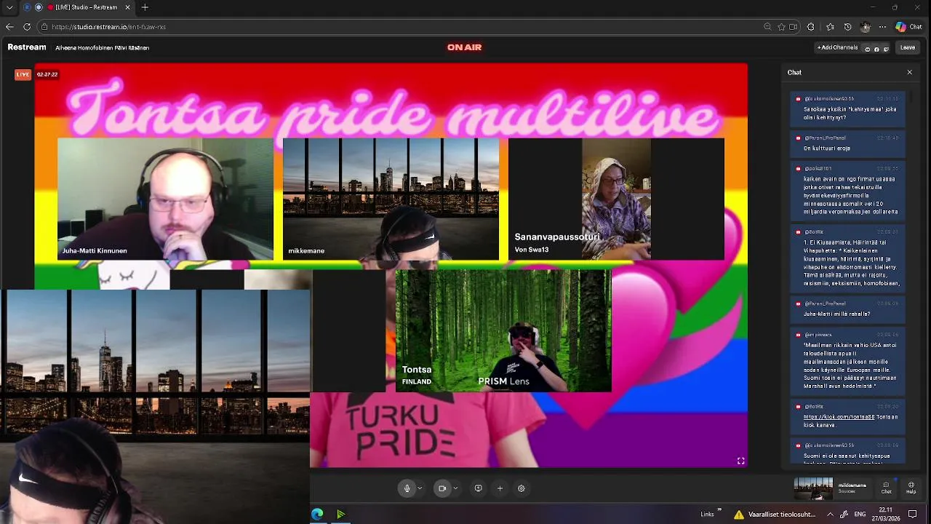Show hidden system tray icons
931x524 pixels.
click(830, 515)
